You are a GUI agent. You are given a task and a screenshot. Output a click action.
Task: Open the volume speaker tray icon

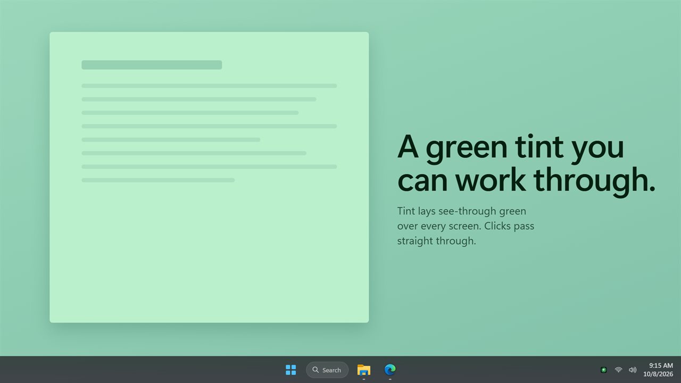click(633, 370)
